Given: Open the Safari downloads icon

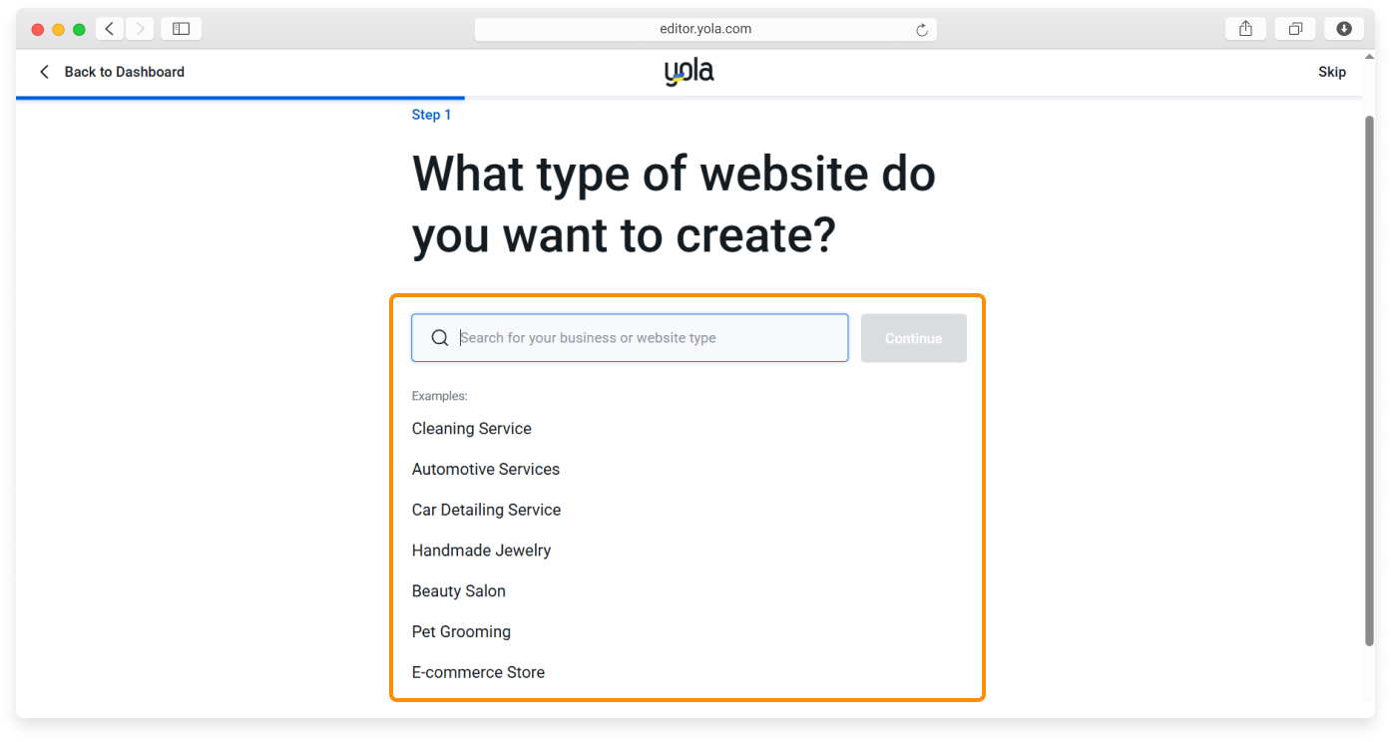Looking at the screenshot, I should (x=1343, y=29).
